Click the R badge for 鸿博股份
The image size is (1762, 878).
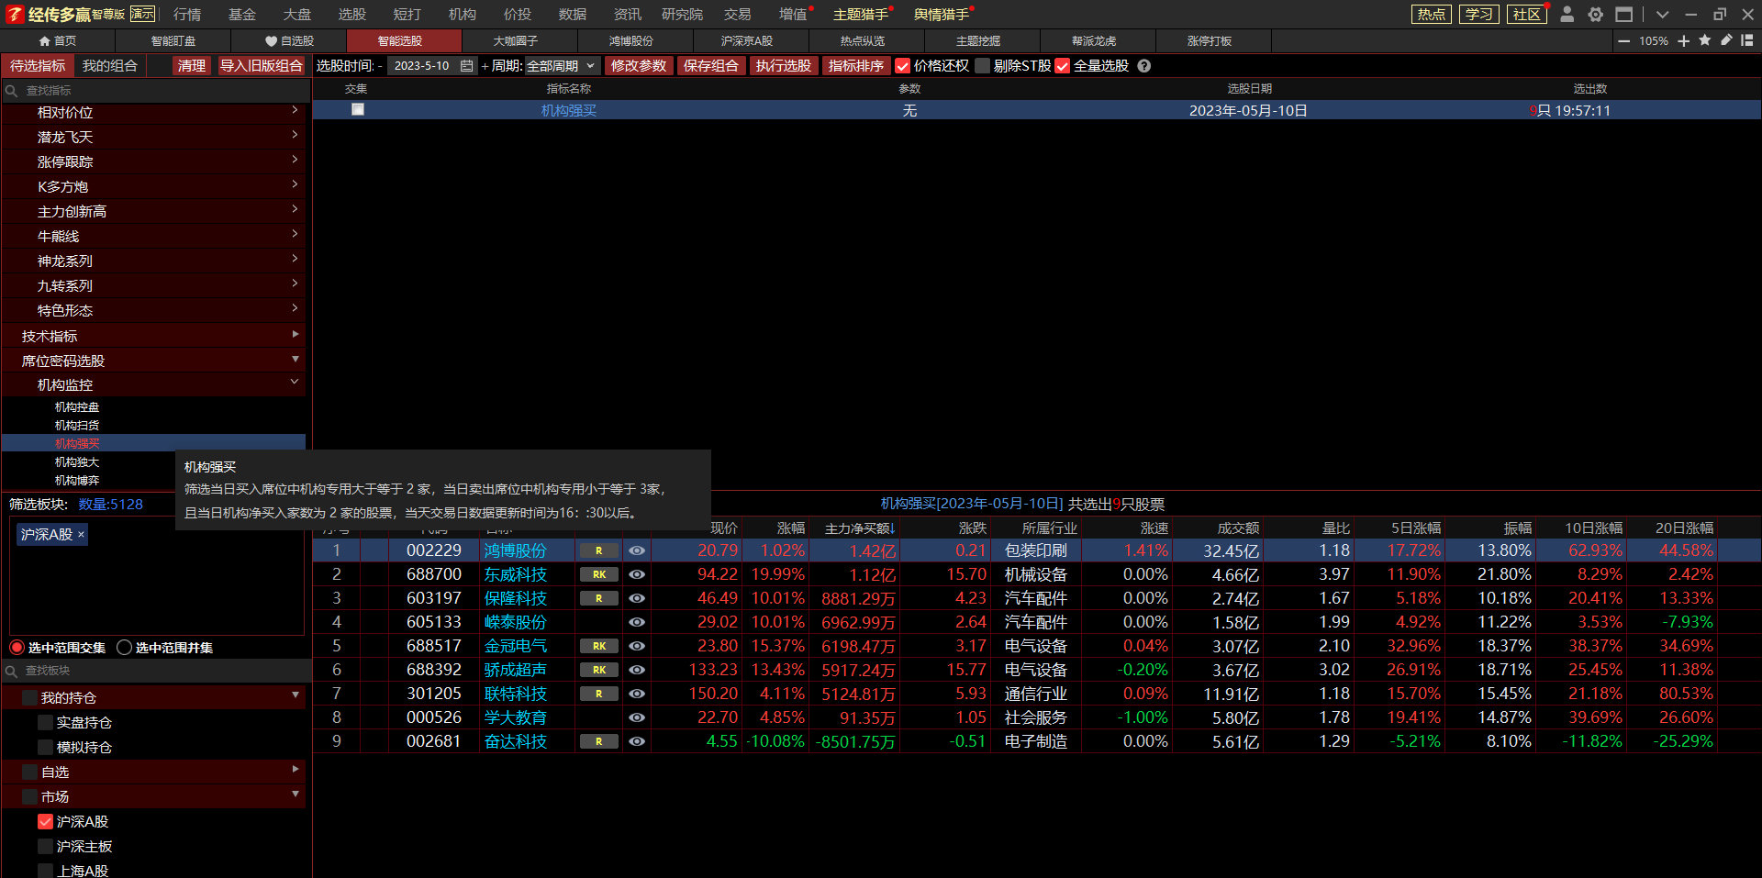[x=599, y=550]
